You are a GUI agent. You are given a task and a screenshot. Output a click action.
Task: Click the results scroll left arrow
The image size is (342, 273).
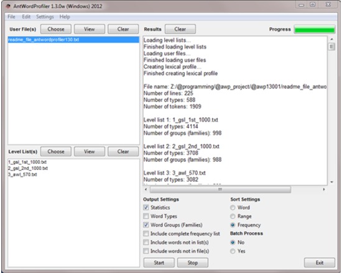click(x=146, y=189)
